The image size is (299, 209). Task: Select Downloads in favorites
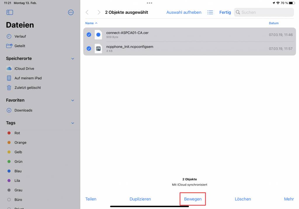tap(23, 110)
